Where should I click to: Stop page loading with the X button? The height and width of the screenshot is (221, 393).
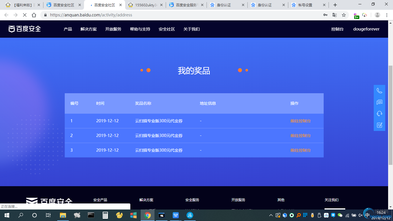(25, 15)
